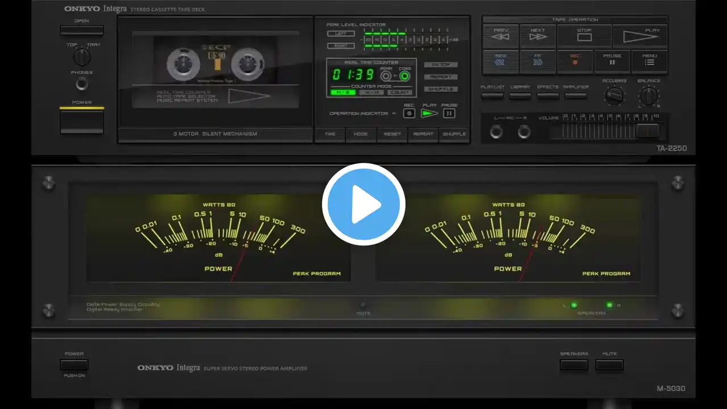Open the MENU list button
Screen dimensions: 727x409
[649, 61]
